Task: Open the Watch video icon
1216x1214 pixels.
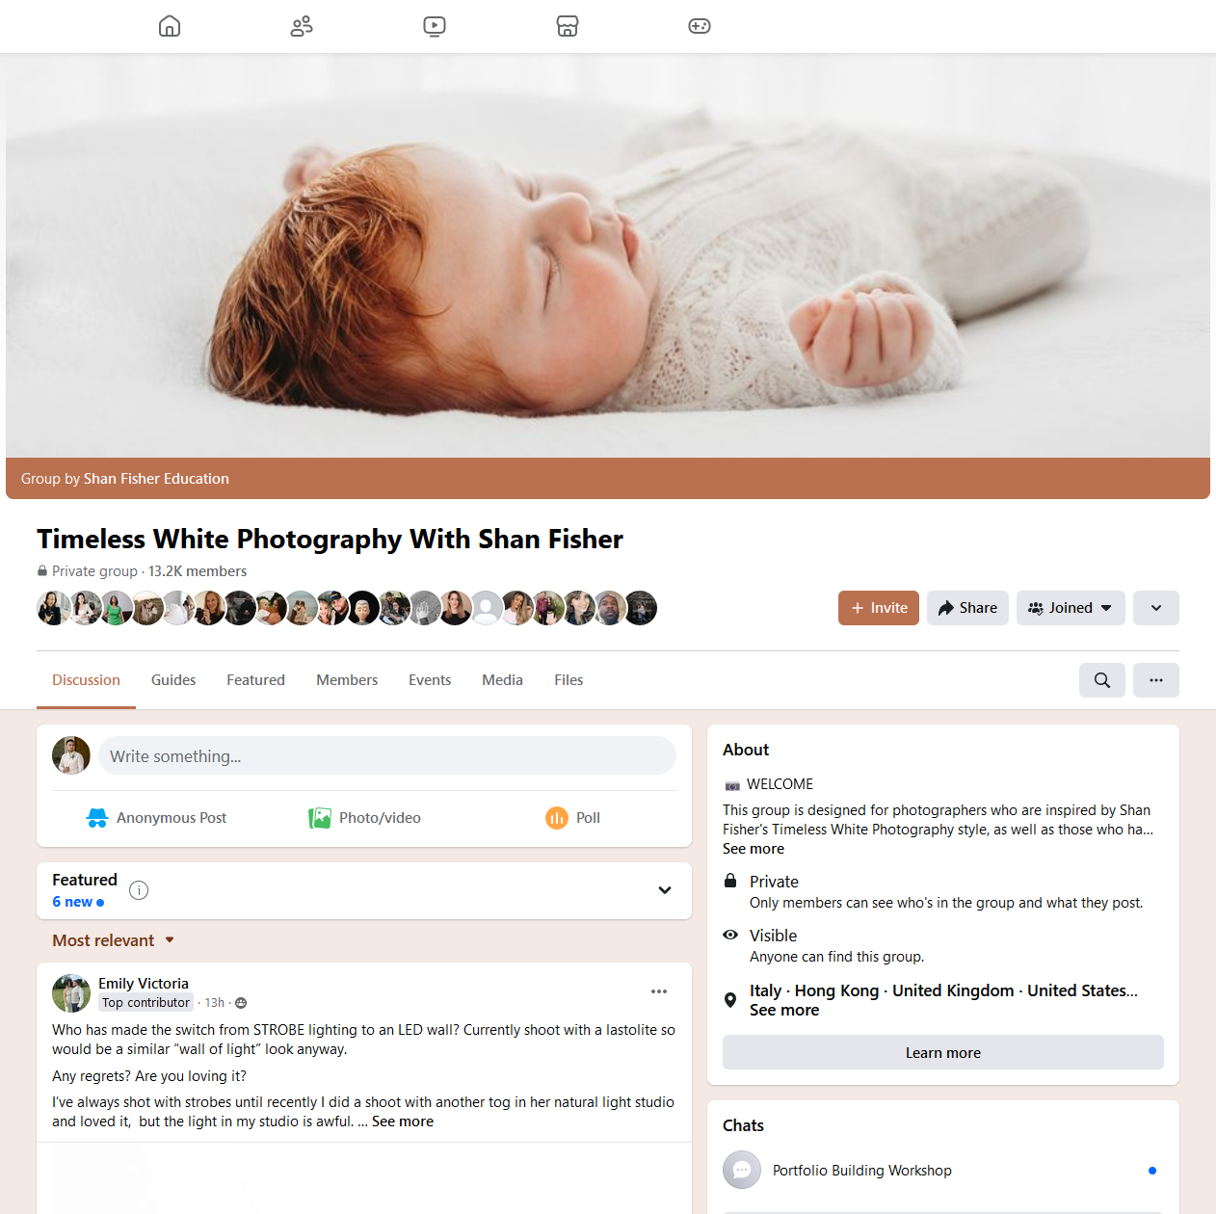Action: (435, 26)
